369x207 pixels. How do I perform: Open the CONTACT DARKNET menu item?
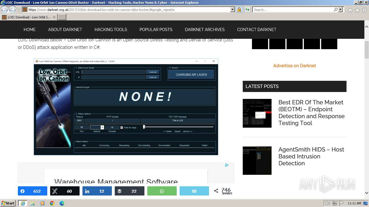tap(257, 29)
